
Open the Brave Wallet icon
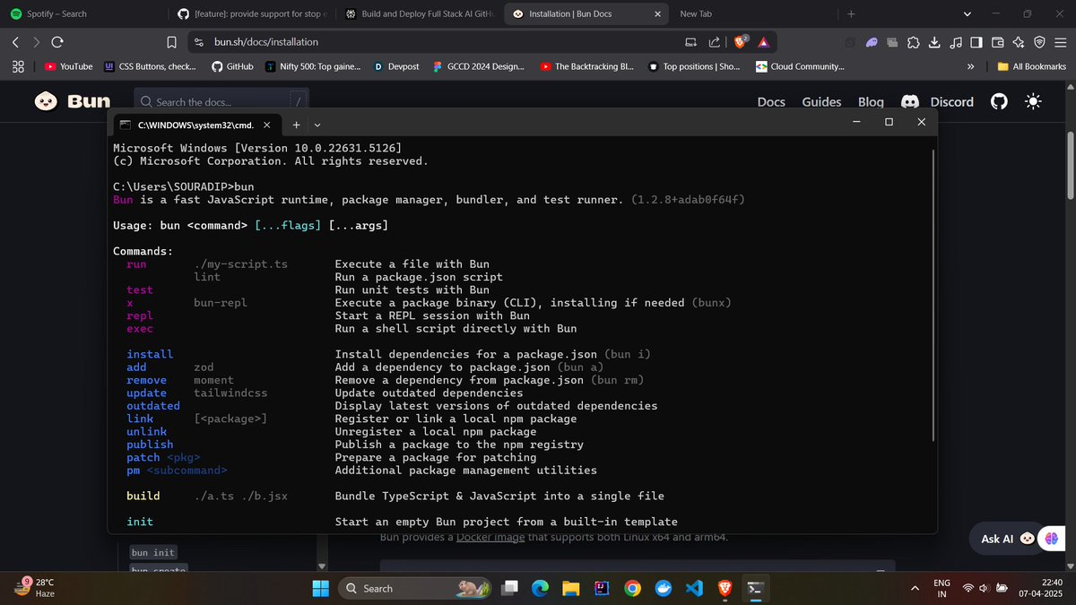(x=997, y=41)
